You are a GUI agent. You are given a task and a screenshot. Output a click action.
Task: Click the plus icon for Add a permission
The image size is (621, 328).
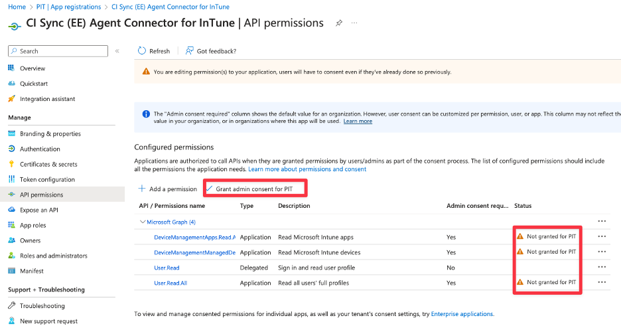coord(142,189)
